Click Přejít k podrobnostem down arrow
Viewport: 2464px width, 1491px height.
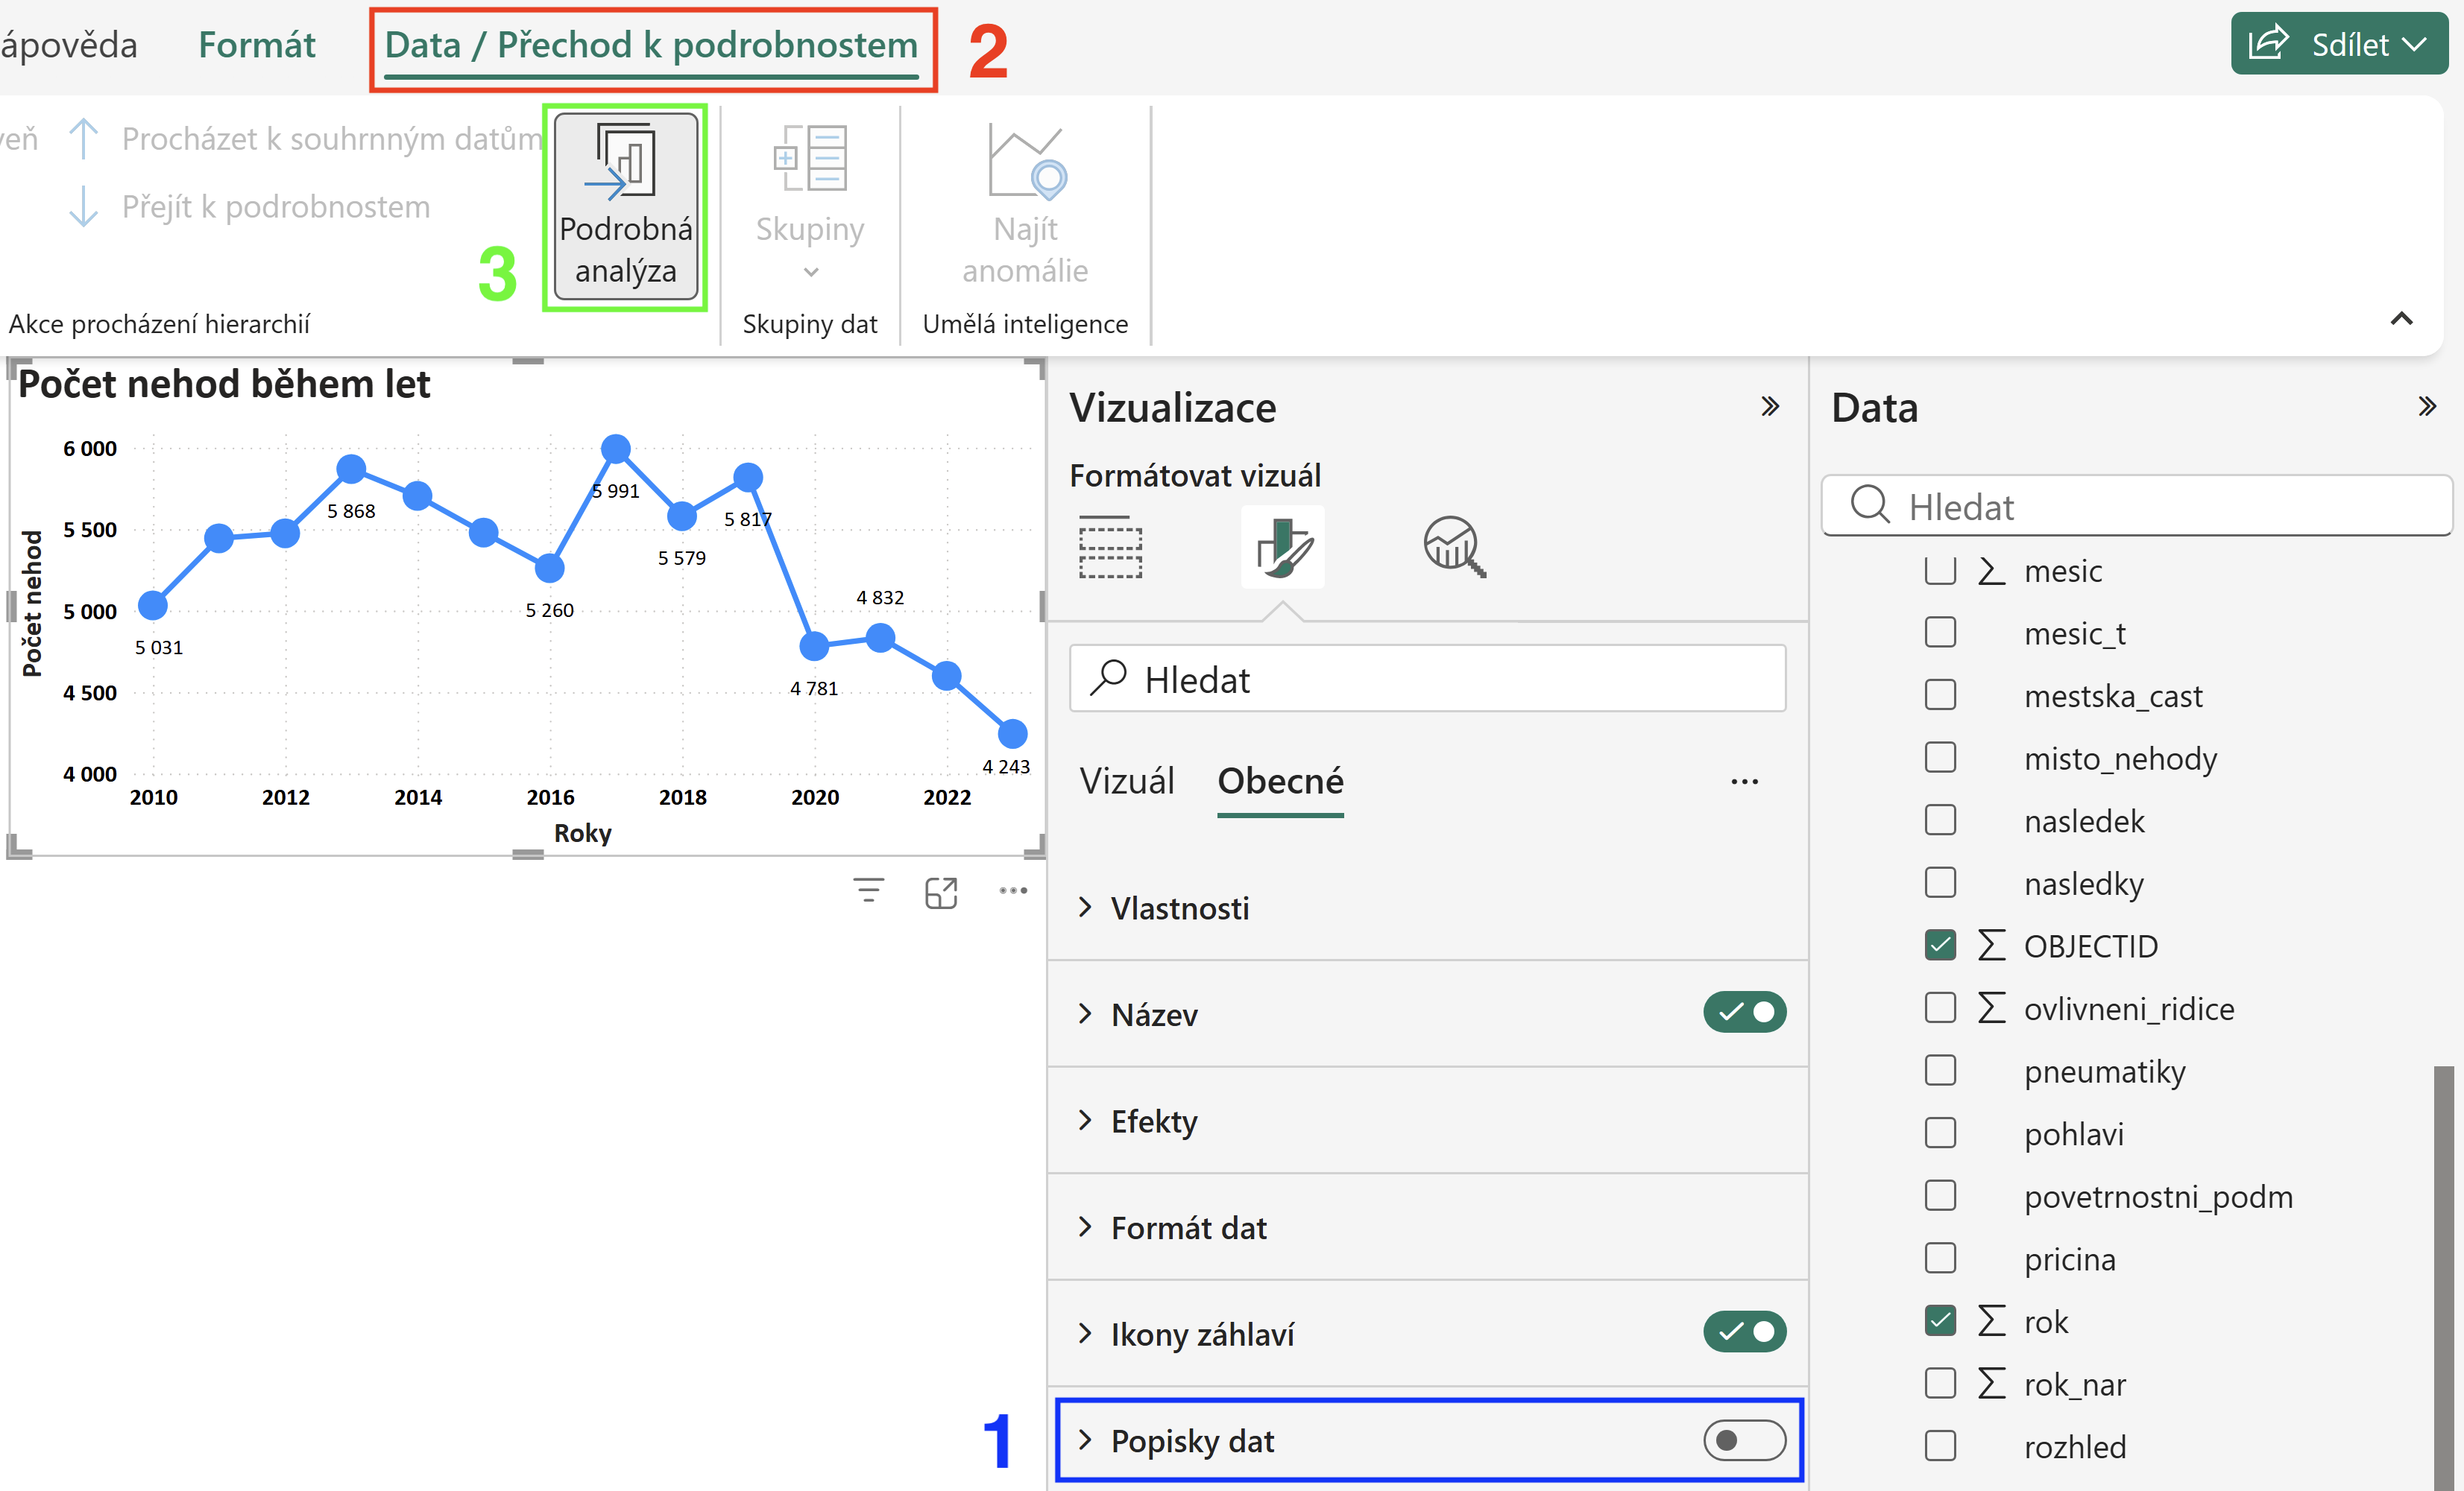pos(83,207)
